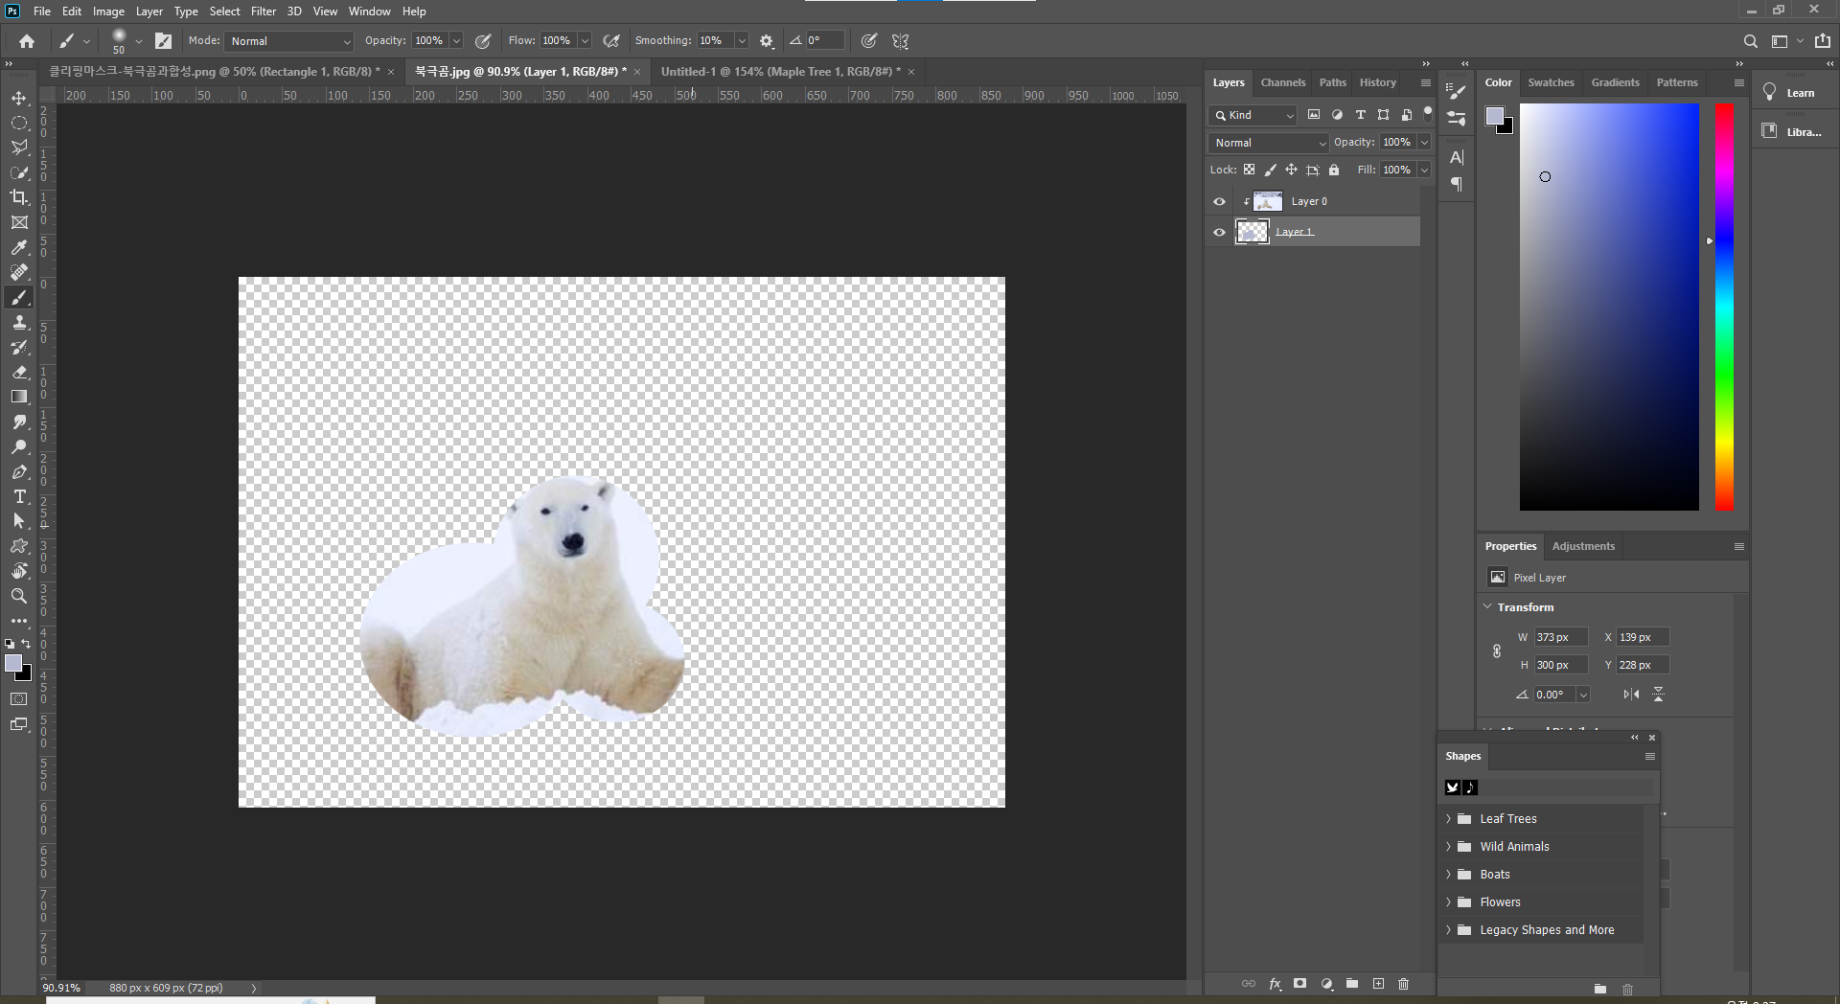Select the Eyedropper tool
The height and width of the screenshot is (1004, 1840).
click(19, 247)
